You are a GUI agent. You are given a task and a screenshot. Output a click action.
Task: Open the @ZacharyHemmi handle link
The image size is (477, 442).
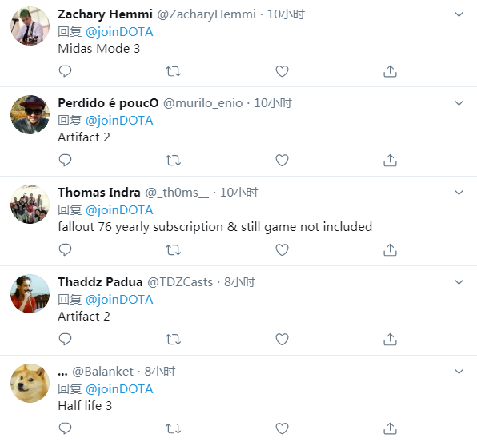tap(206, 14)
